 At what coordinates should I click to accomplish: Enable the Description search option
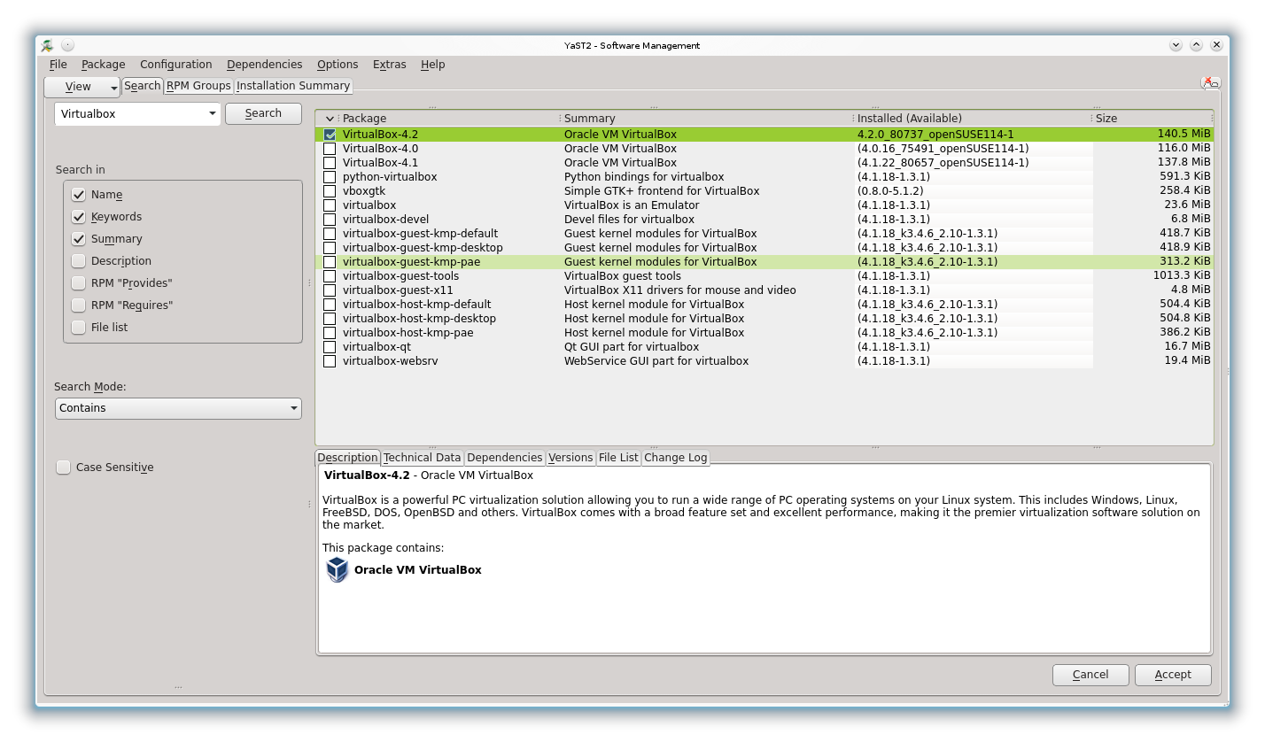coord(79,261)
